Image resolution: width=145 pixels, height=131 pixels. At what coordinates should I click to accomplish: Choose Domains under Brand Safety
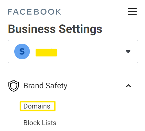coord(37,106)
